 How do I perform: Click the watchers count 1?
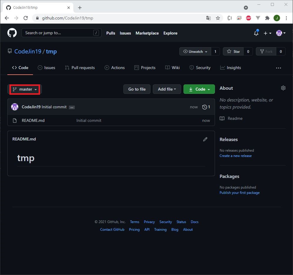(216, 51)
